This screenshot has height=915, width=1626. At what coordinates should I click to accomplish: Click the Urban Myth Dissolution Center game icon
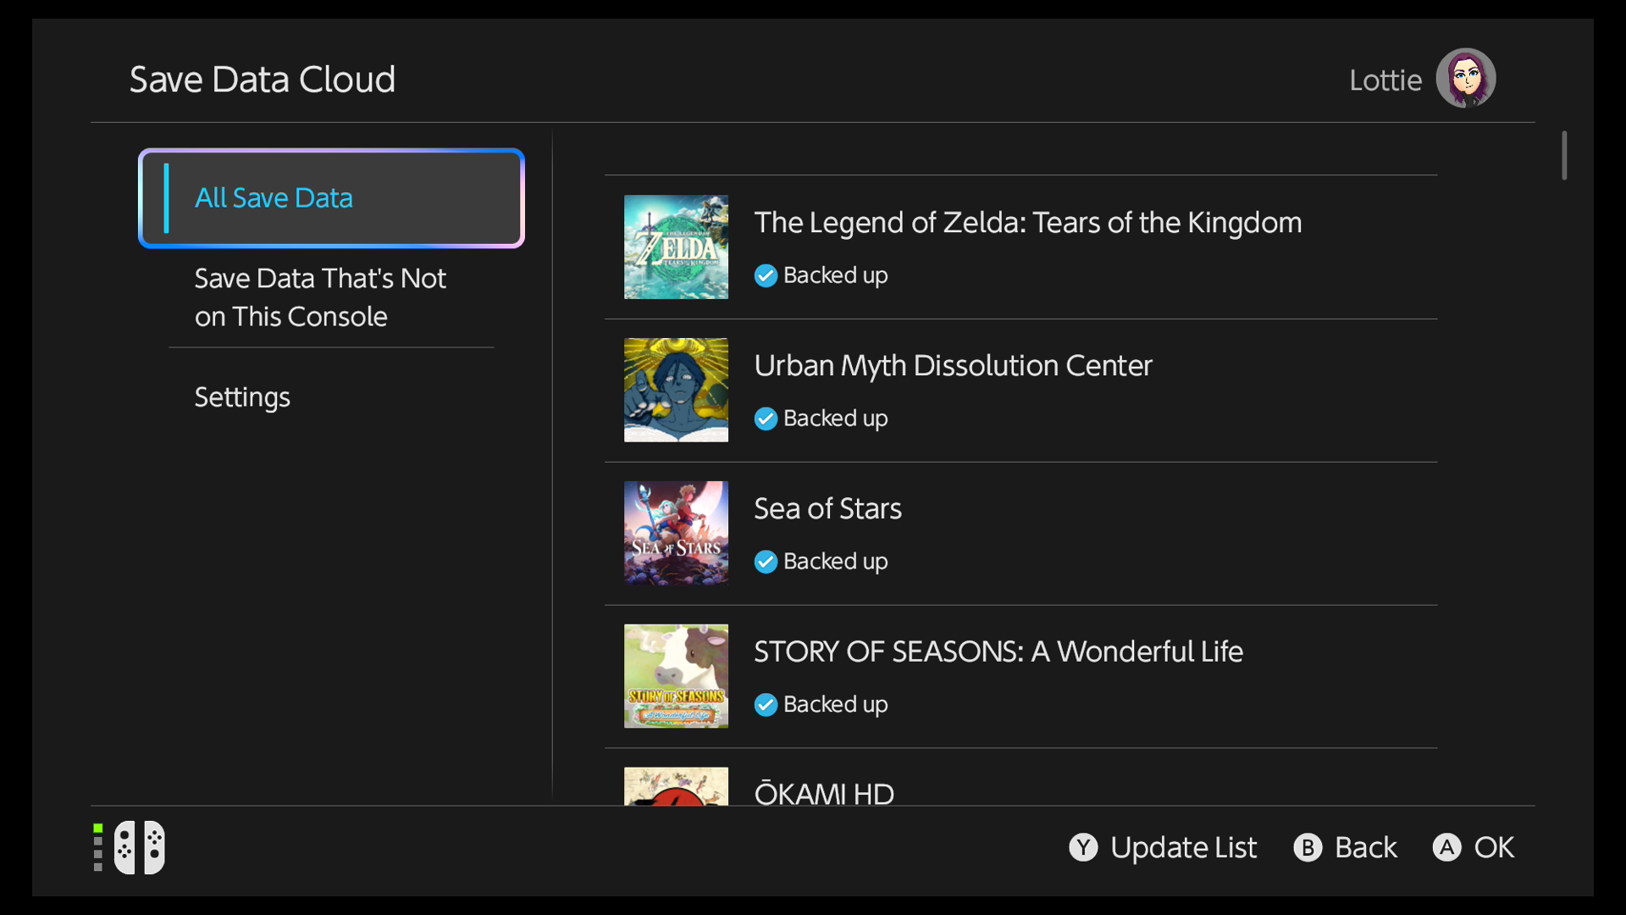[676, 390]
